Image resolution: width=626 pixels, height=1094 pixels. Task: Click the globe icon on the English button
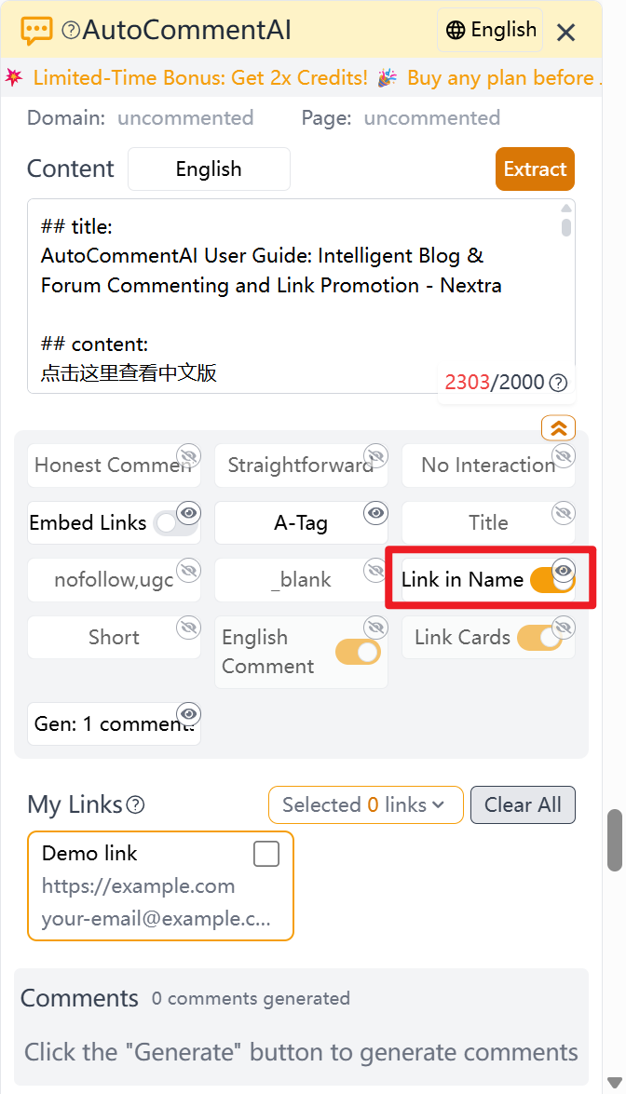pyautogui.click(x=455, y=30)
